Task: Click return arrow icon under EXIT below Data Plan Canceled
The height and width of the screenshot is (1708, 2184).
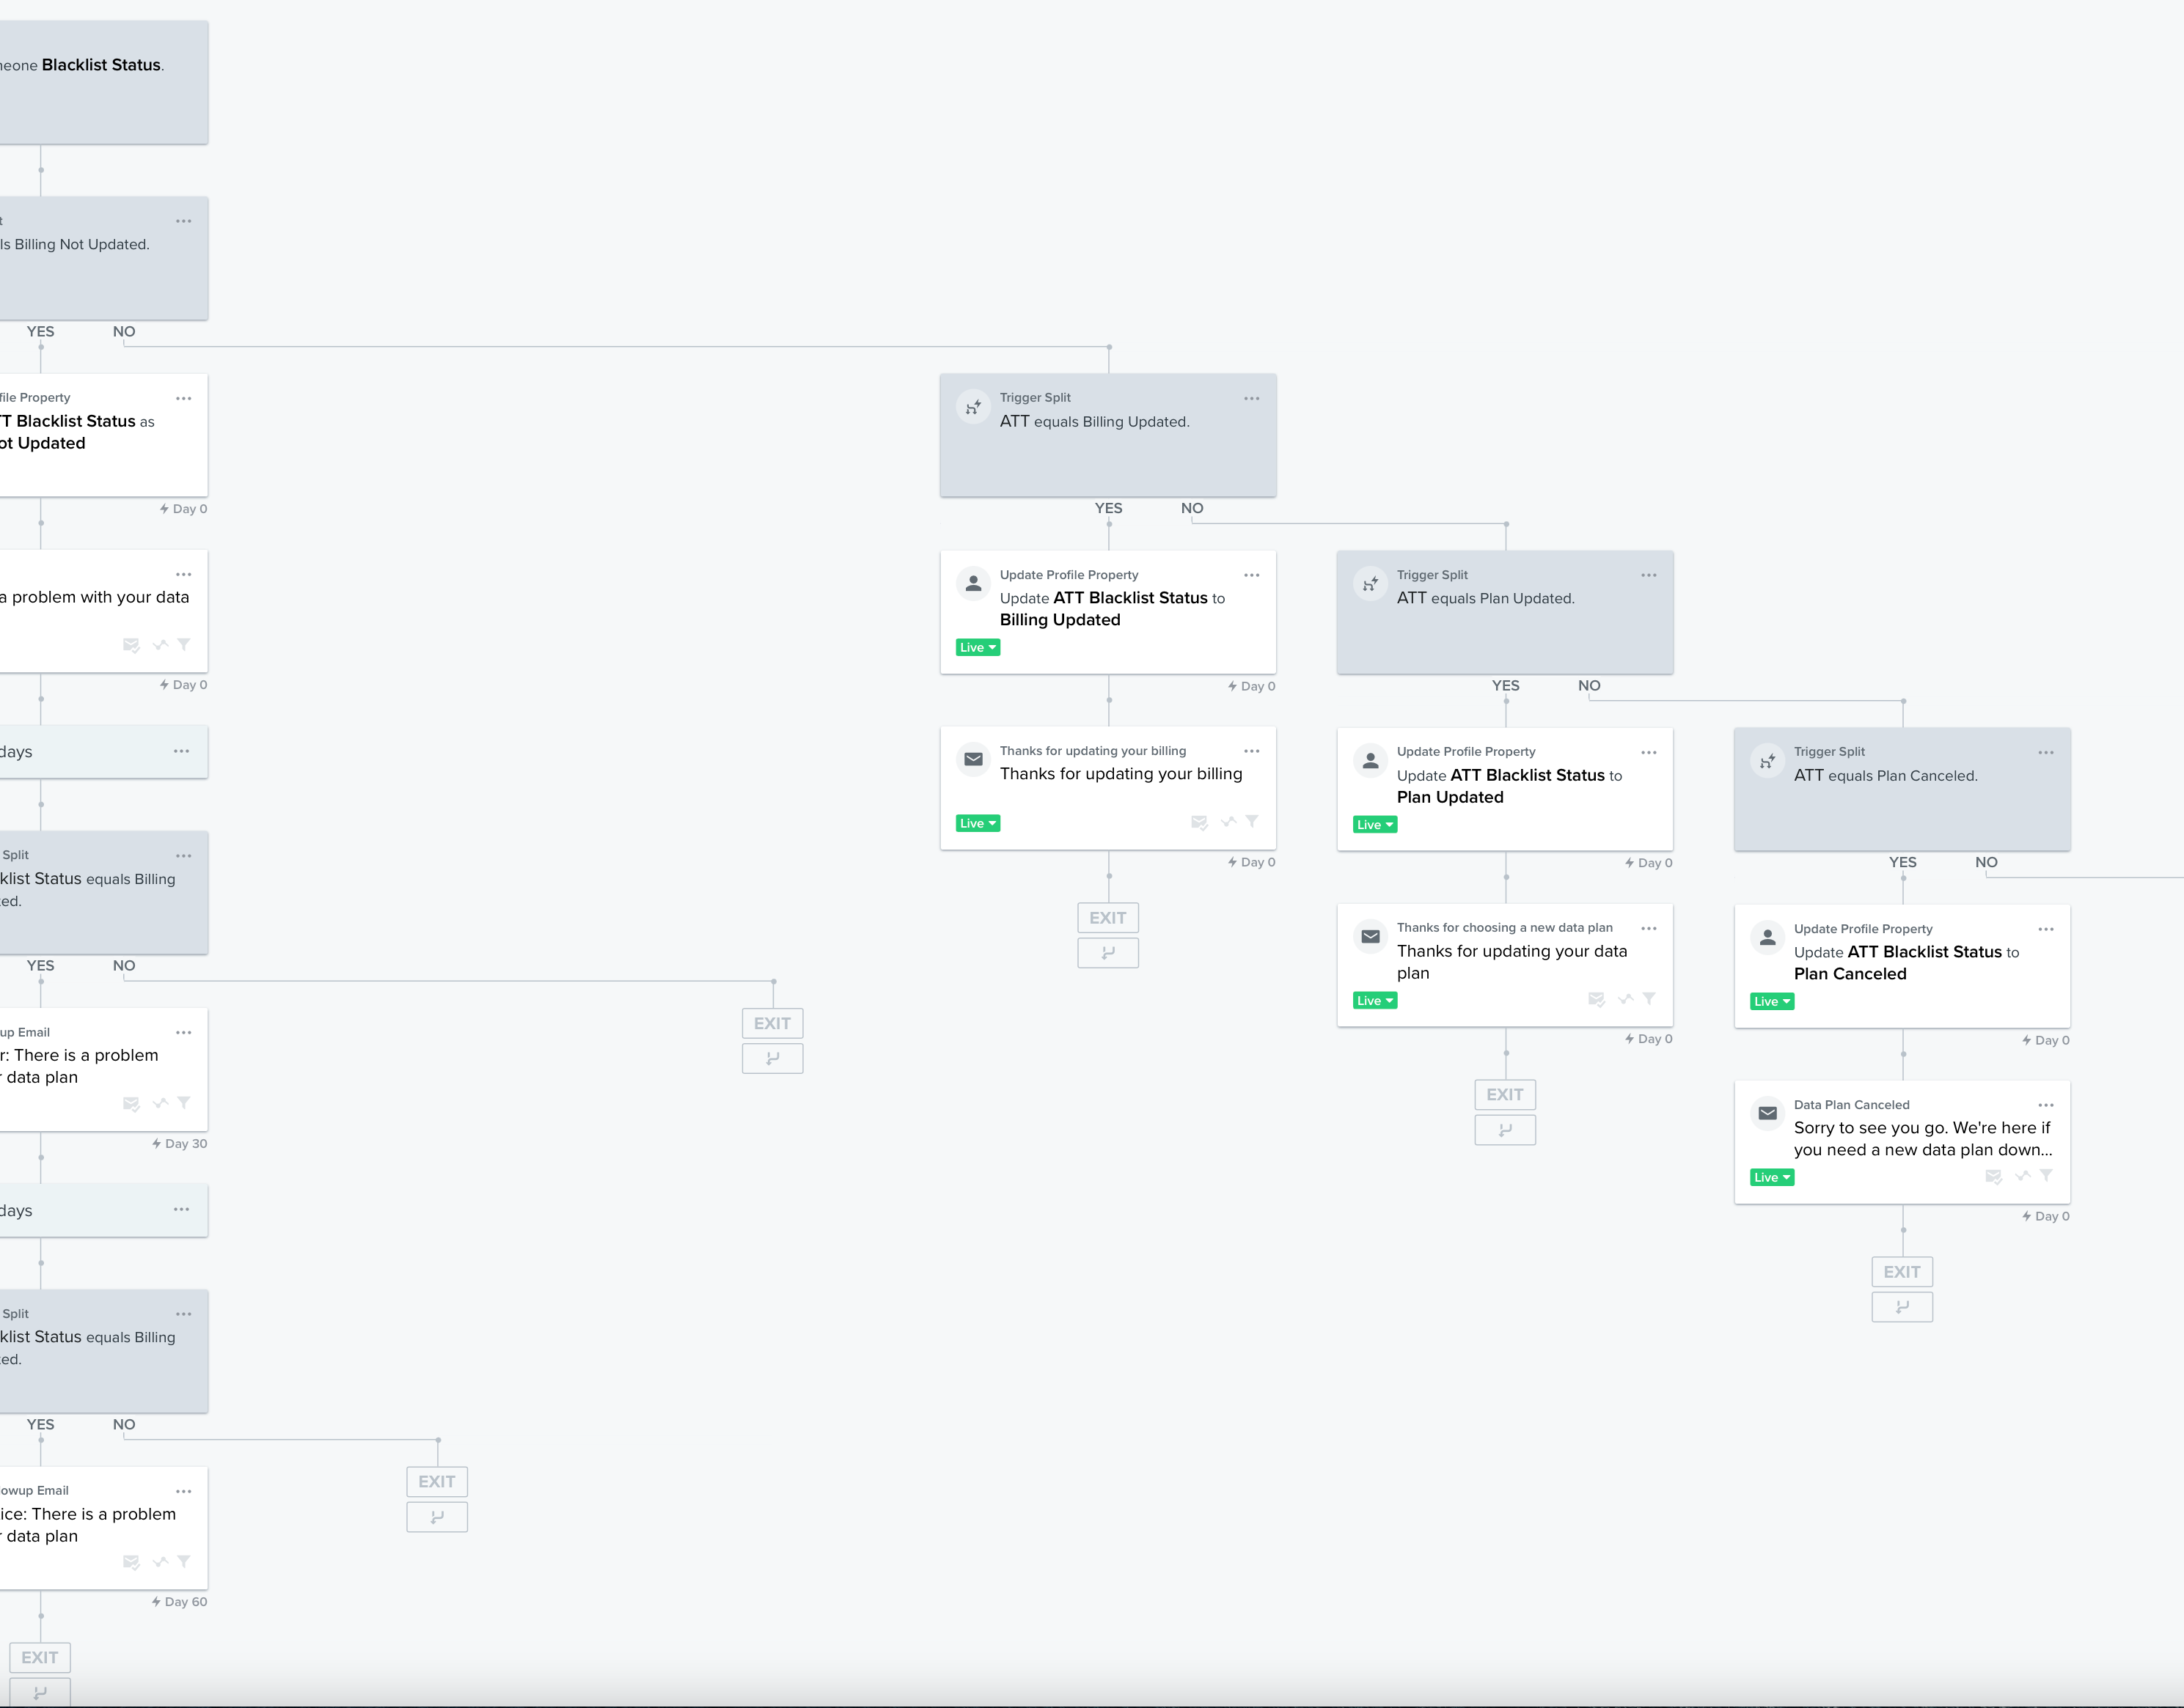Action: tap(1902, 1307)
